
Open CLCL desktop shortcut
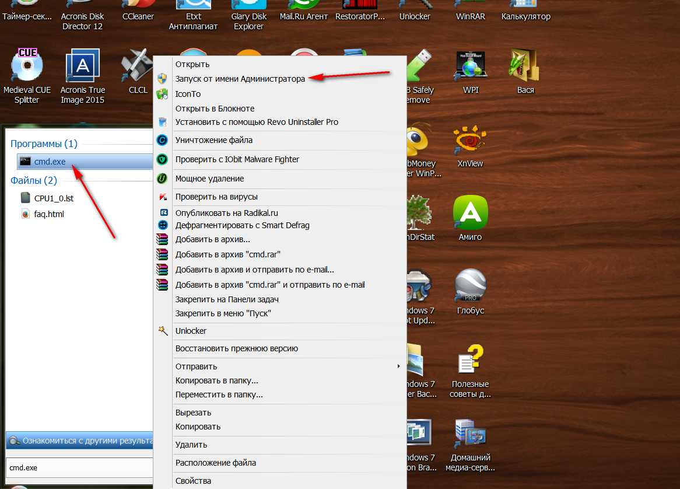click(x=138, y=72)
